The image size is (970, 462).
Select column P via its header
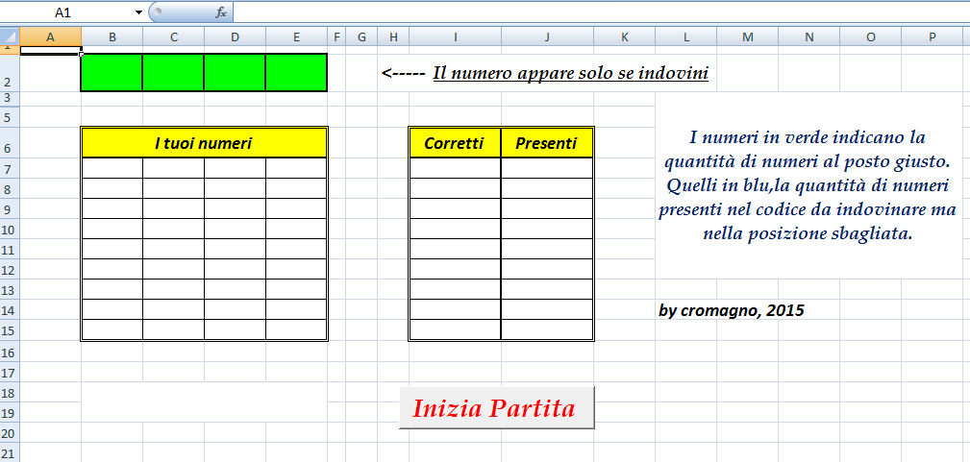(932, 37)
